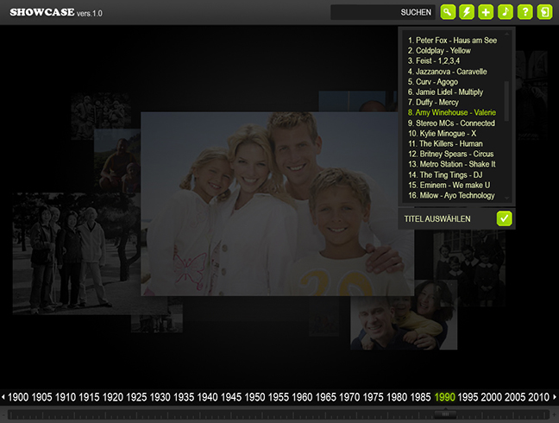Click the lightning bolt icon
Image resolution: width=559 pixels, height=423 pixels.
click(x=467, y=12)
